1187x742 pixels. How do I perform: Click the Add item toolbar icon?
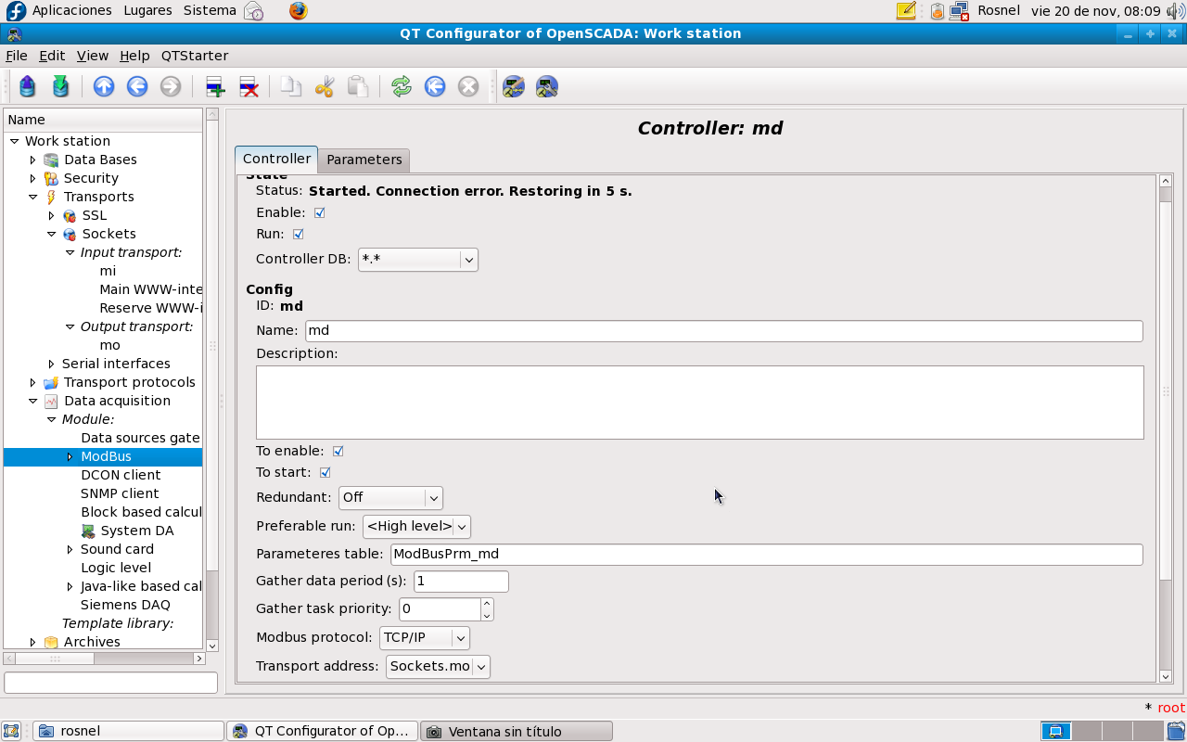(x=215, y=87)
